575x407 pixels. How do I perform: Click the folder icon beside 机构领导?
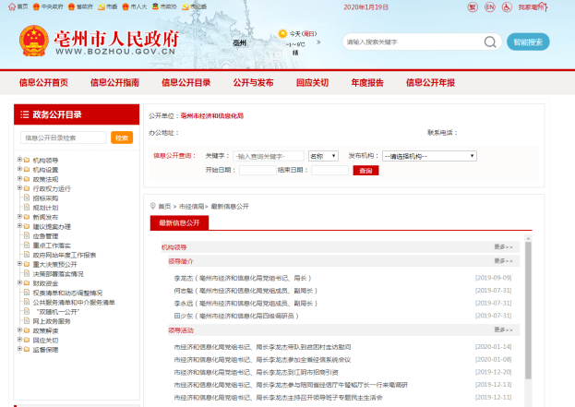(27, 160)
